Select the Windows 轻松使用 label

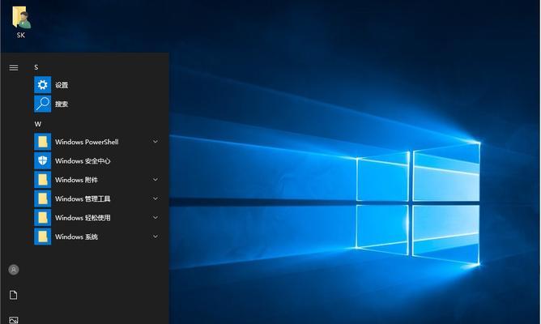(x=83, y=218)
